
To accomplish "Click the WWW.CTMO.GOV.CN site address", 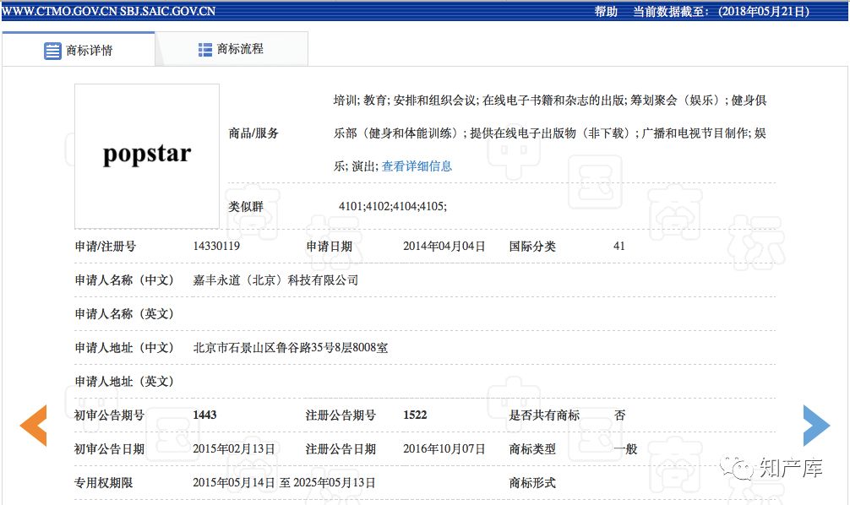I will pos(57,11).
